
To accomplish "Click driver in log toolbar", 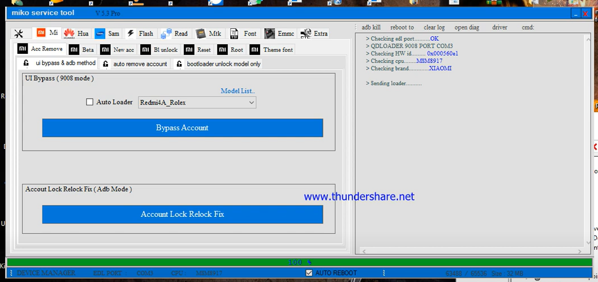I will click(x=500, y=28).
